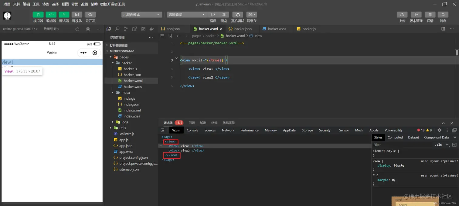Viewport: 459px width, 206px height.
Task: Toggle the .cls class editor button
Action: [x=438, y=145]
